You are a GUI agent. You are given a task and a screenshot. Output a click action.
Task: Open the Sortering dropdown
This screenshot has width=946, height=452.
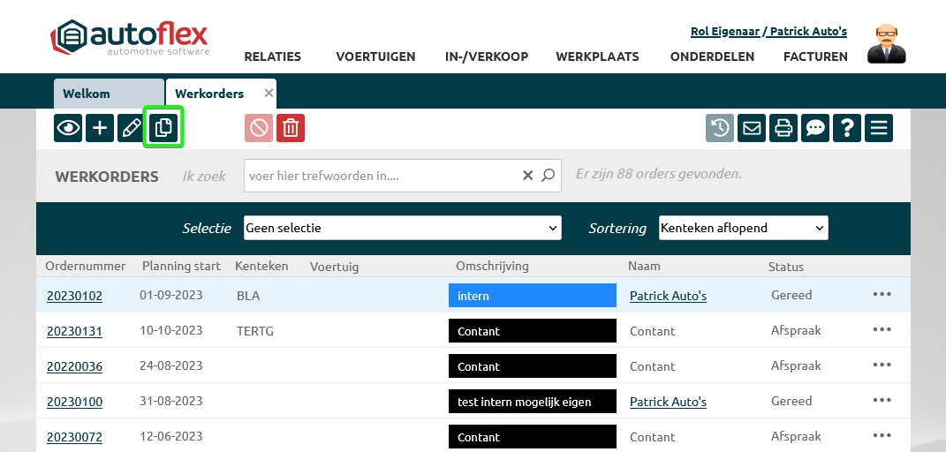[743, 228]
